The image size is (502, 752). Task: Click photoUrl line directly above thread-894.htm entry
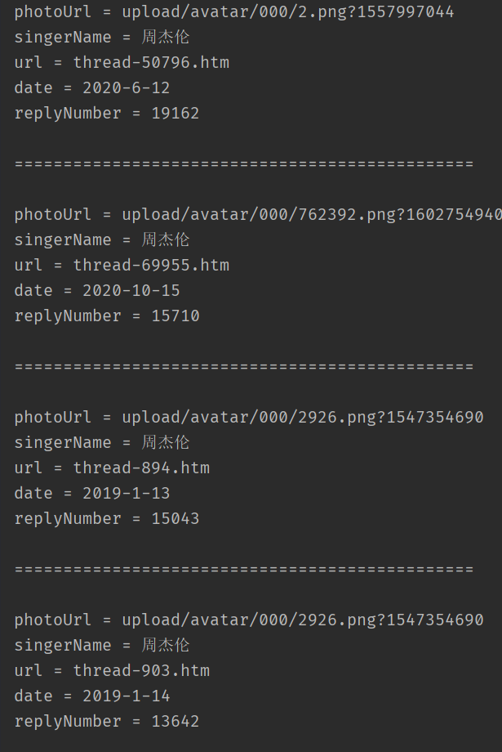[x=249, y=417]
